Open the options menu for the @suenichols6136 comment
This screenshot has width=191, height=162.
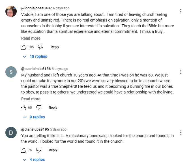181,72
